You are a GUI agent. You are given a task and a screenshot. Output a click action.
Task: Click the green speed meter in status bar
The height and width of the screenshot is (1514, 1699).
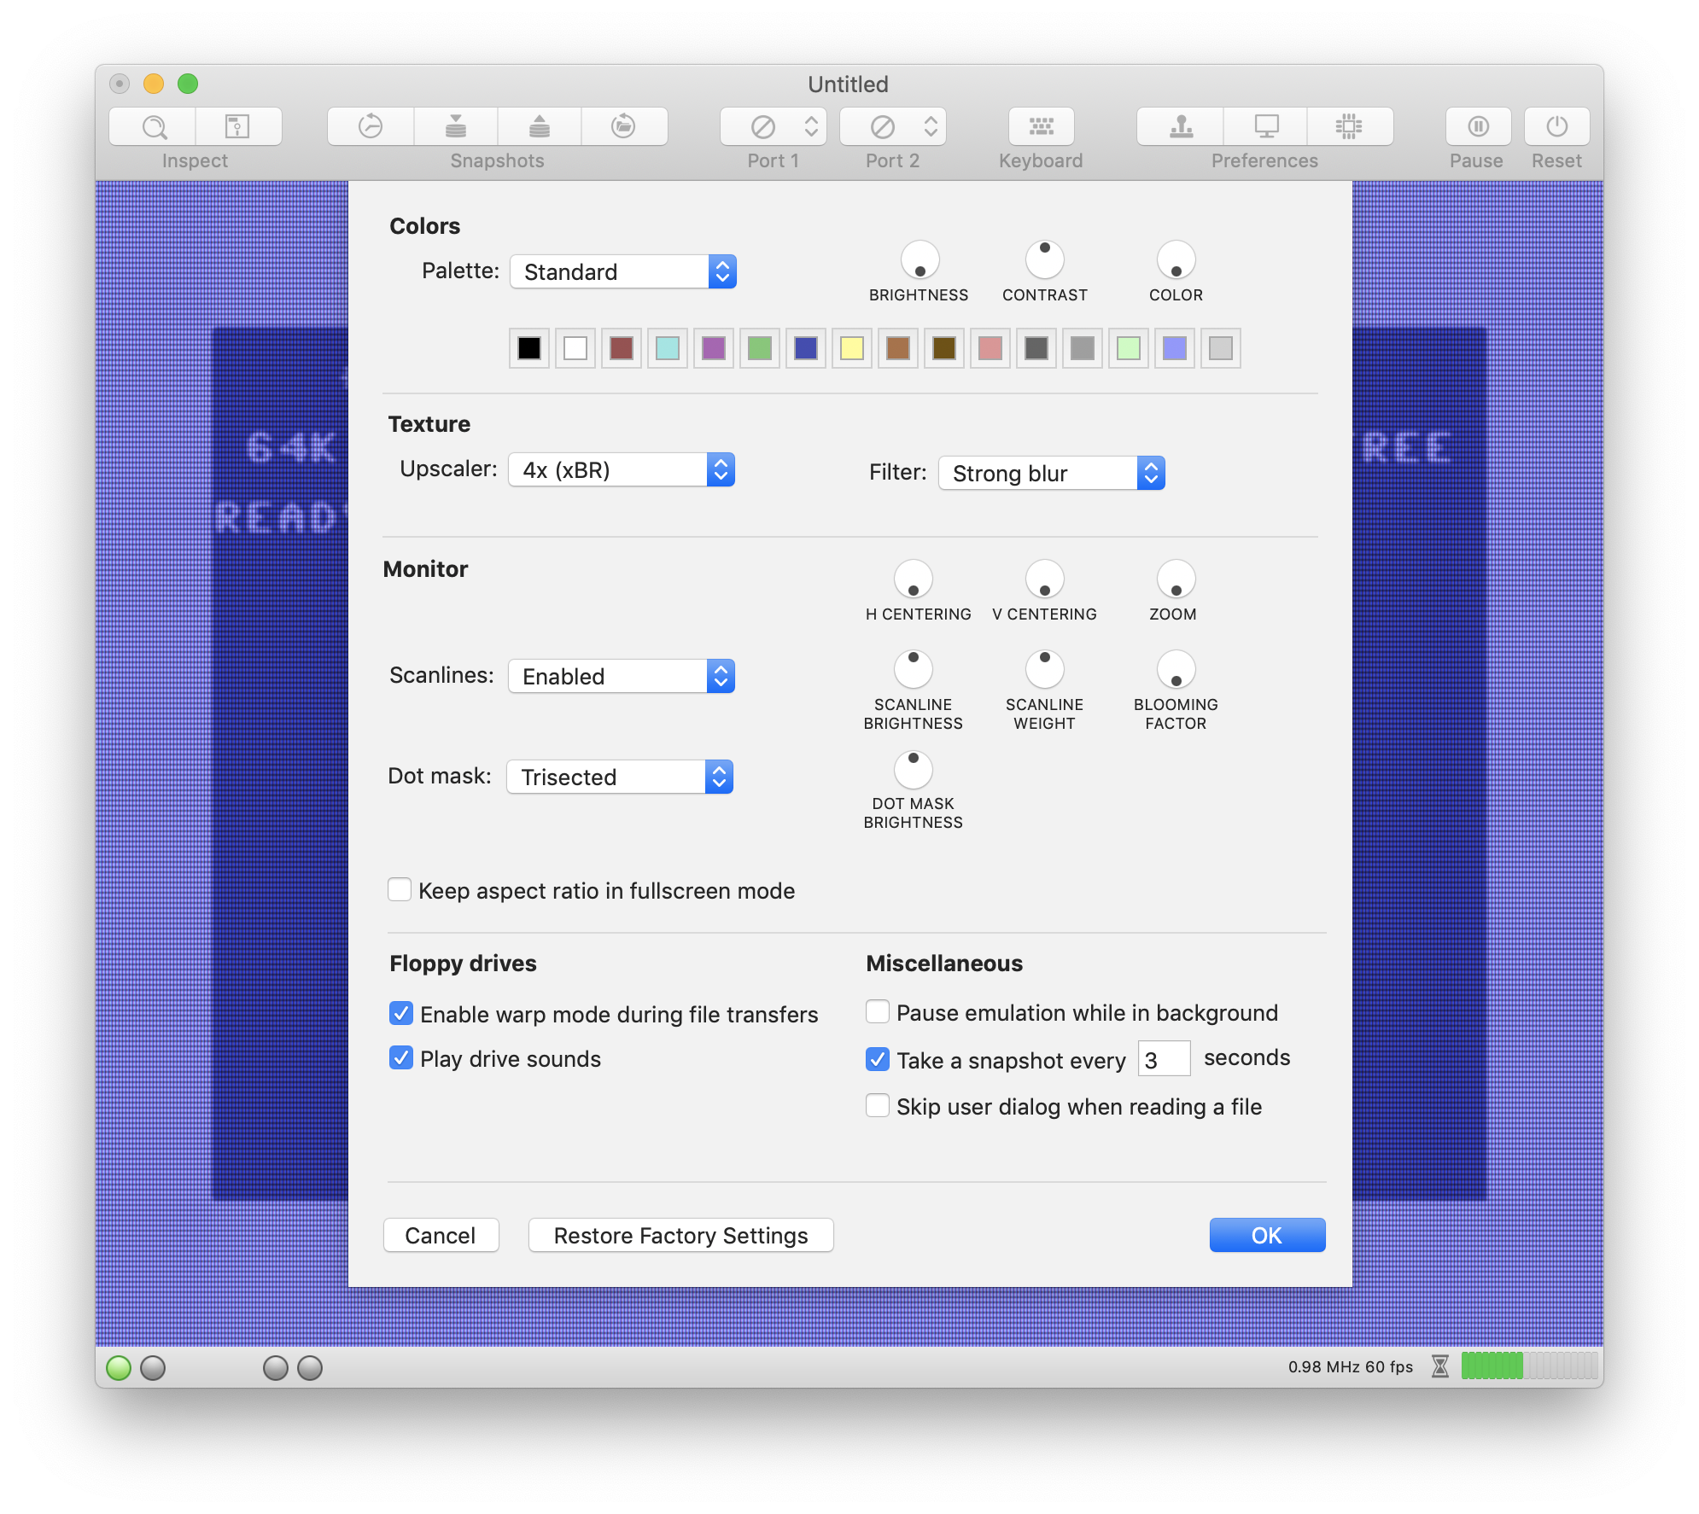[x=1529, y=1366]
